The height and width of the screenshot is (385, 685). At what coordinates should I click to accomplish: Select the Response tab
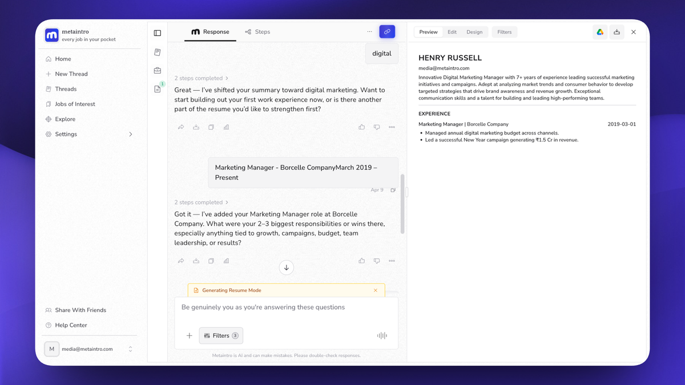[x=210, y=32]
